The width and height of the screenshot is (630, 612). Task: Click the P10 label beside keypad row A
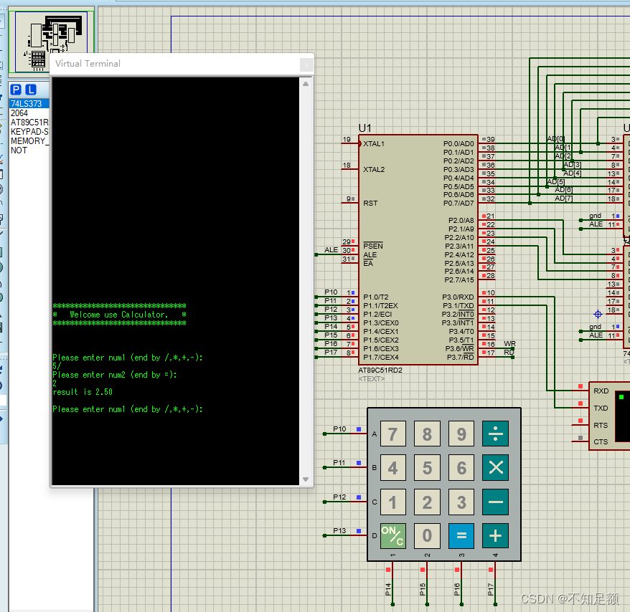click(339, 429)
